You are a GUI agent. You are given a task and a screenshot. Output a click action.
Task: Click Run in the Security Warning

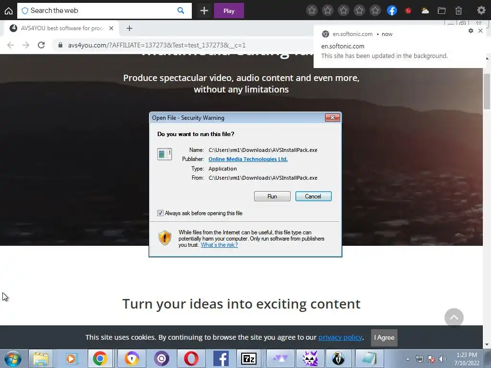click(272, 196)
